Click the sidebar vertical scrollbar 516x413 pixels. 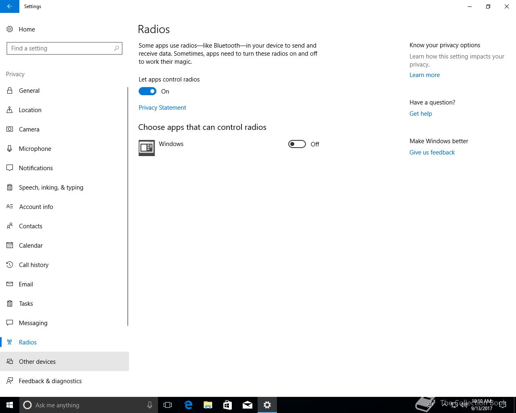pos(128,206)
